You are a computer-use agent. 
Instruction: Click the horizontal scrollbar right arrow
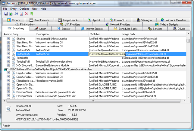tap(184, 101)
